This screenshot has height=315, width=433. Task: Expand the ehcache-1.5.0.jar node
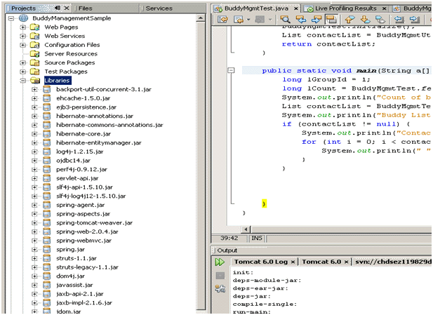point(34,98)
